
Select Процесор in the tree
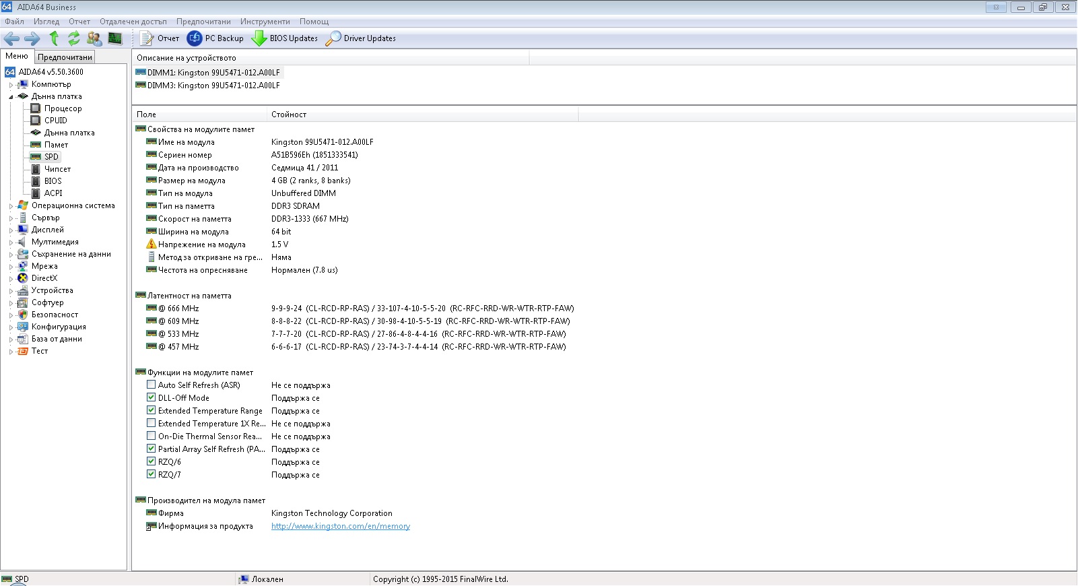point(63,108)
